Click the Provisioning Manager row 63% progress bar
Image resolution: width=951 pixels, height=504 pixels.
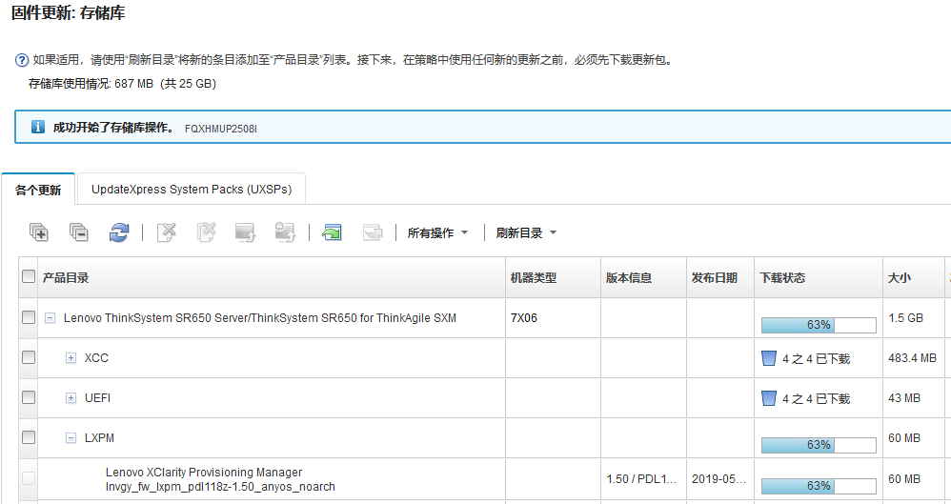coord(819,487)
